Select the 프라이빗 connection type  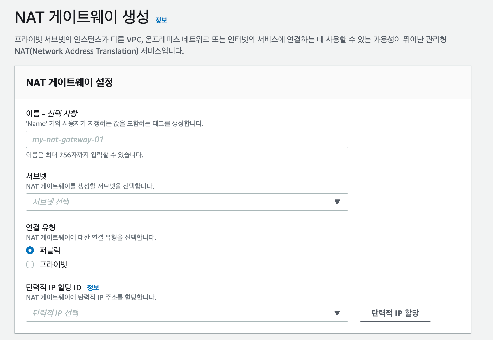click(30, 264)
